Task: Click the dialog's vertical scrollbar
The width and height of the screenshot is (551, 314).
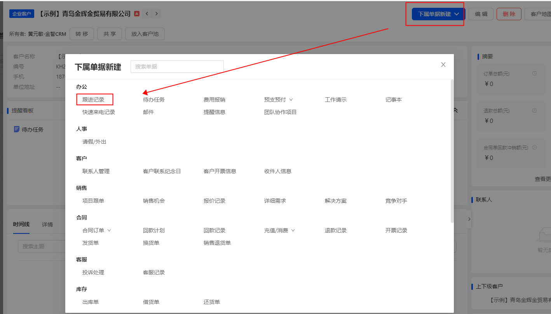Action: [452, 151]
